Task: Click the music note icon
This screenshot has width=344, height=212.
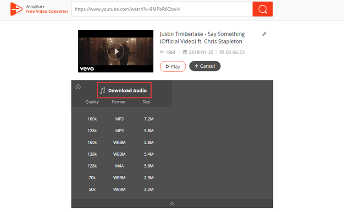Action: coord(102,91)
